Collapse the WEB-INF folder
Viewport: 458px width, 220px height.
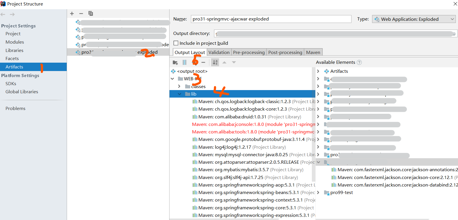click(x=172, y=79)
